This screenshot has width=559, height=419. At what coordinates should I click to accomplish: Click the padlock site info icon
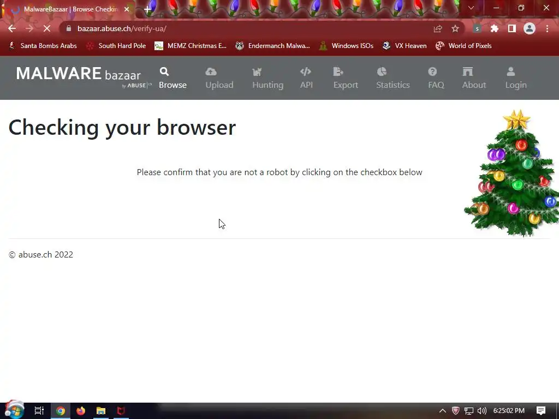point(69,28)
